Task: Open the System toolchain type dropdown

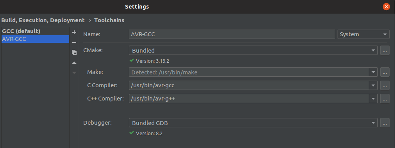Action: [363, 34]
